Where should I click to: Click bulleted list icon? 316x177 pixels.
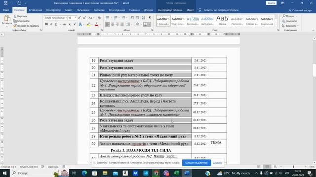[107, 18]
